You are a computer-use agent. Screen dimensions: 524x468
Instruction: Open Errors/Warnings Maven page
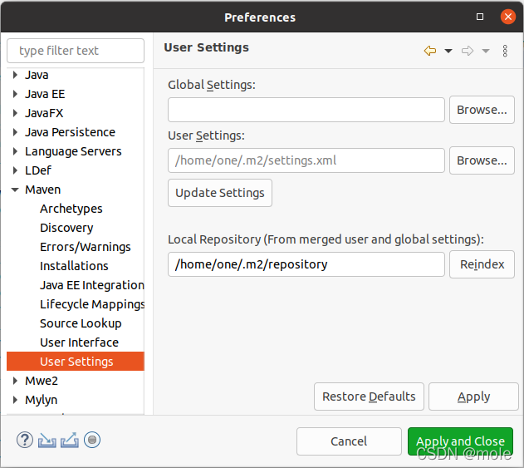coord(86,247)
